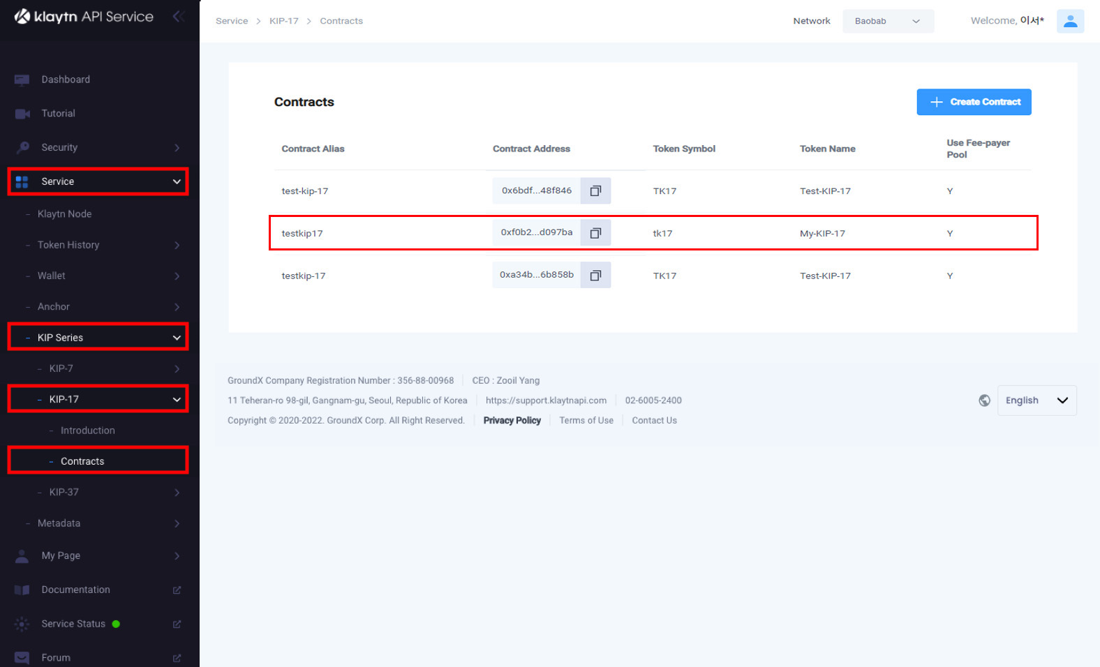
Task: Click the Contracts breadcrumb
Action: [341, 21]
